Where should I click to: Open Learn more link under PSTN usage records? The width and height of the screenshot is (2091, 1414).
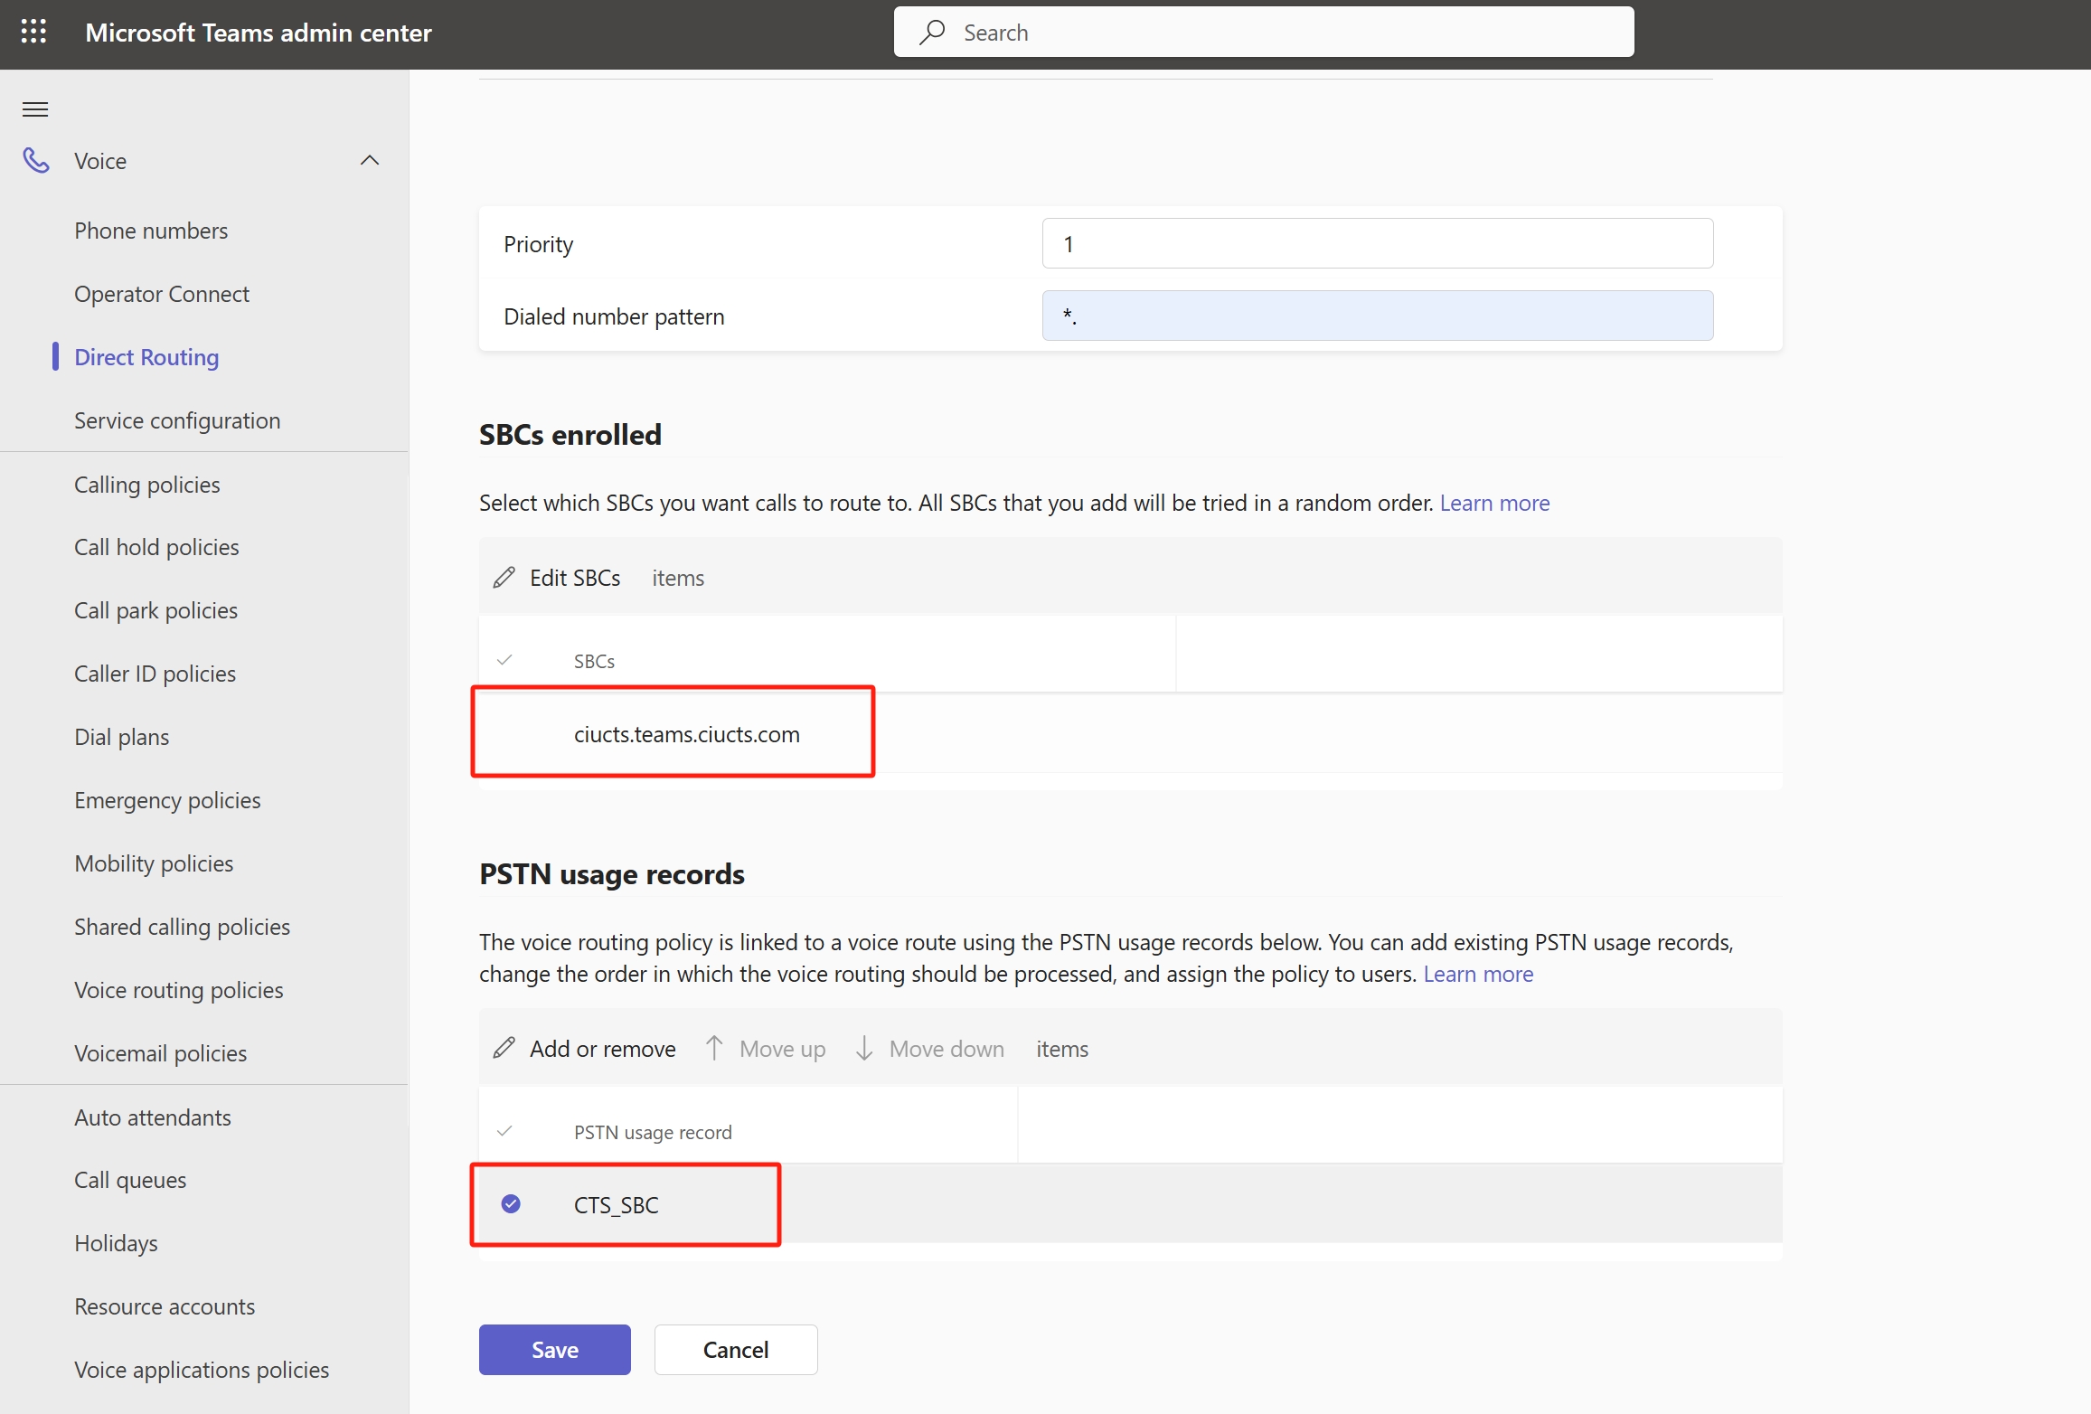(1478, 974)
